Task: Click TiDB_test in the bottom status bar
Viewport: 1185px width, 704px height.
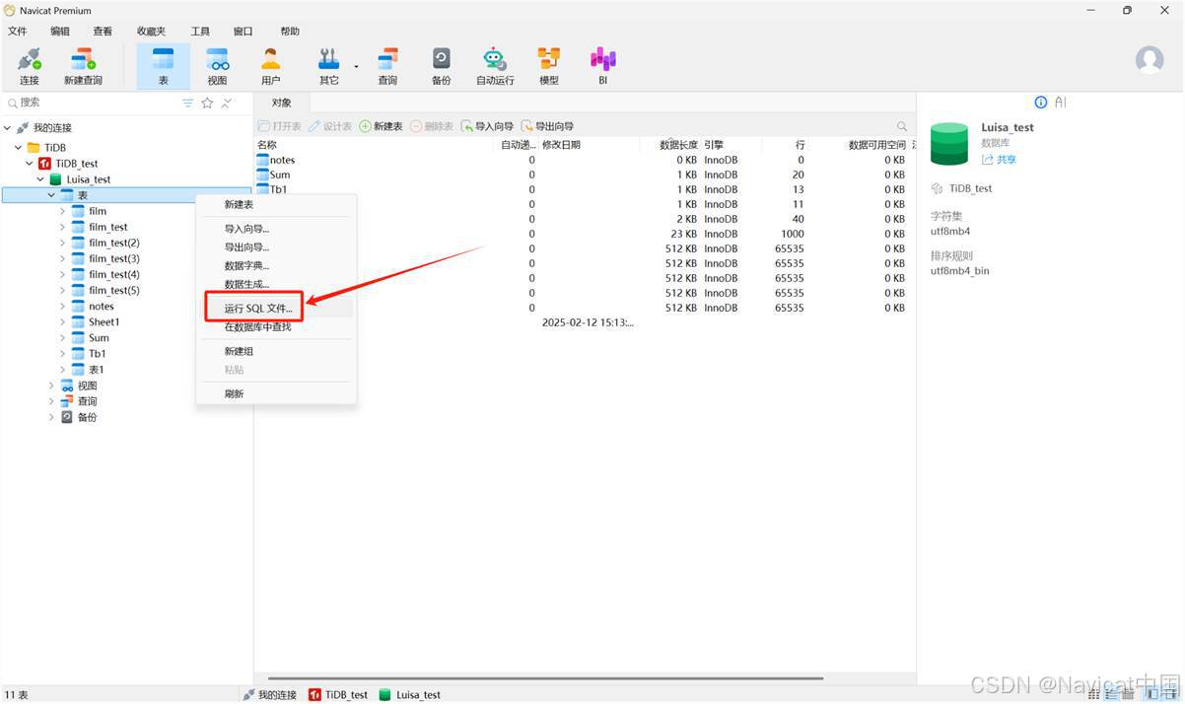Action: (338, 695)
